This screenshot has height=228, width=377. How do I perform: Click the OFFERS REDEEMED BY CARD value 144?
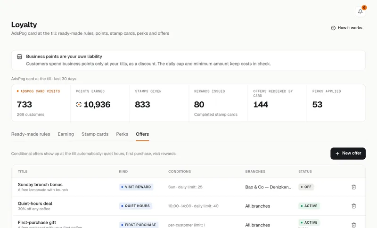click(x=261, y=105)
